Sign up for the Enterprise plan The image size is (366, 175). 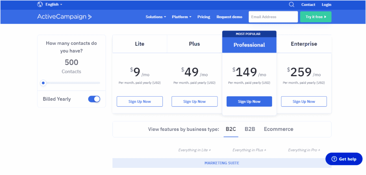point(304,101)
